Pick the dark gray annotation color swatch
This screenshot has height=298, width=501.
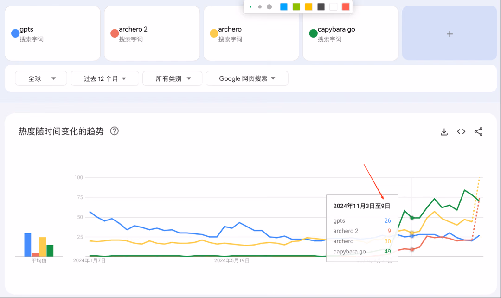pos(321,6)
